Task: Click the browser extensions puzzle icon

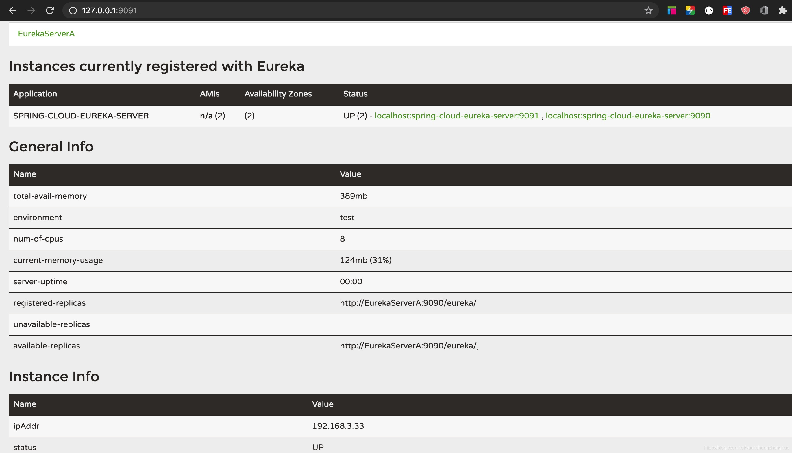Action: click(x=782, y=10)
